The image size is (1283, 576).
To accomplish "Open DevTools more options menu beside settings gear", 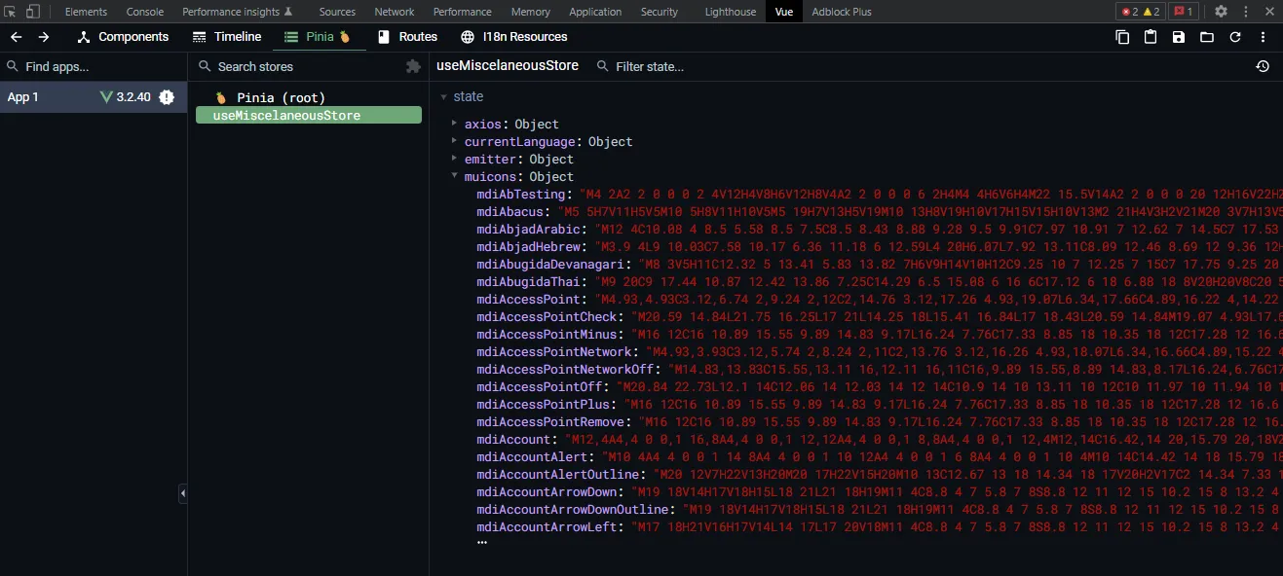I will tap(1246, 12).
